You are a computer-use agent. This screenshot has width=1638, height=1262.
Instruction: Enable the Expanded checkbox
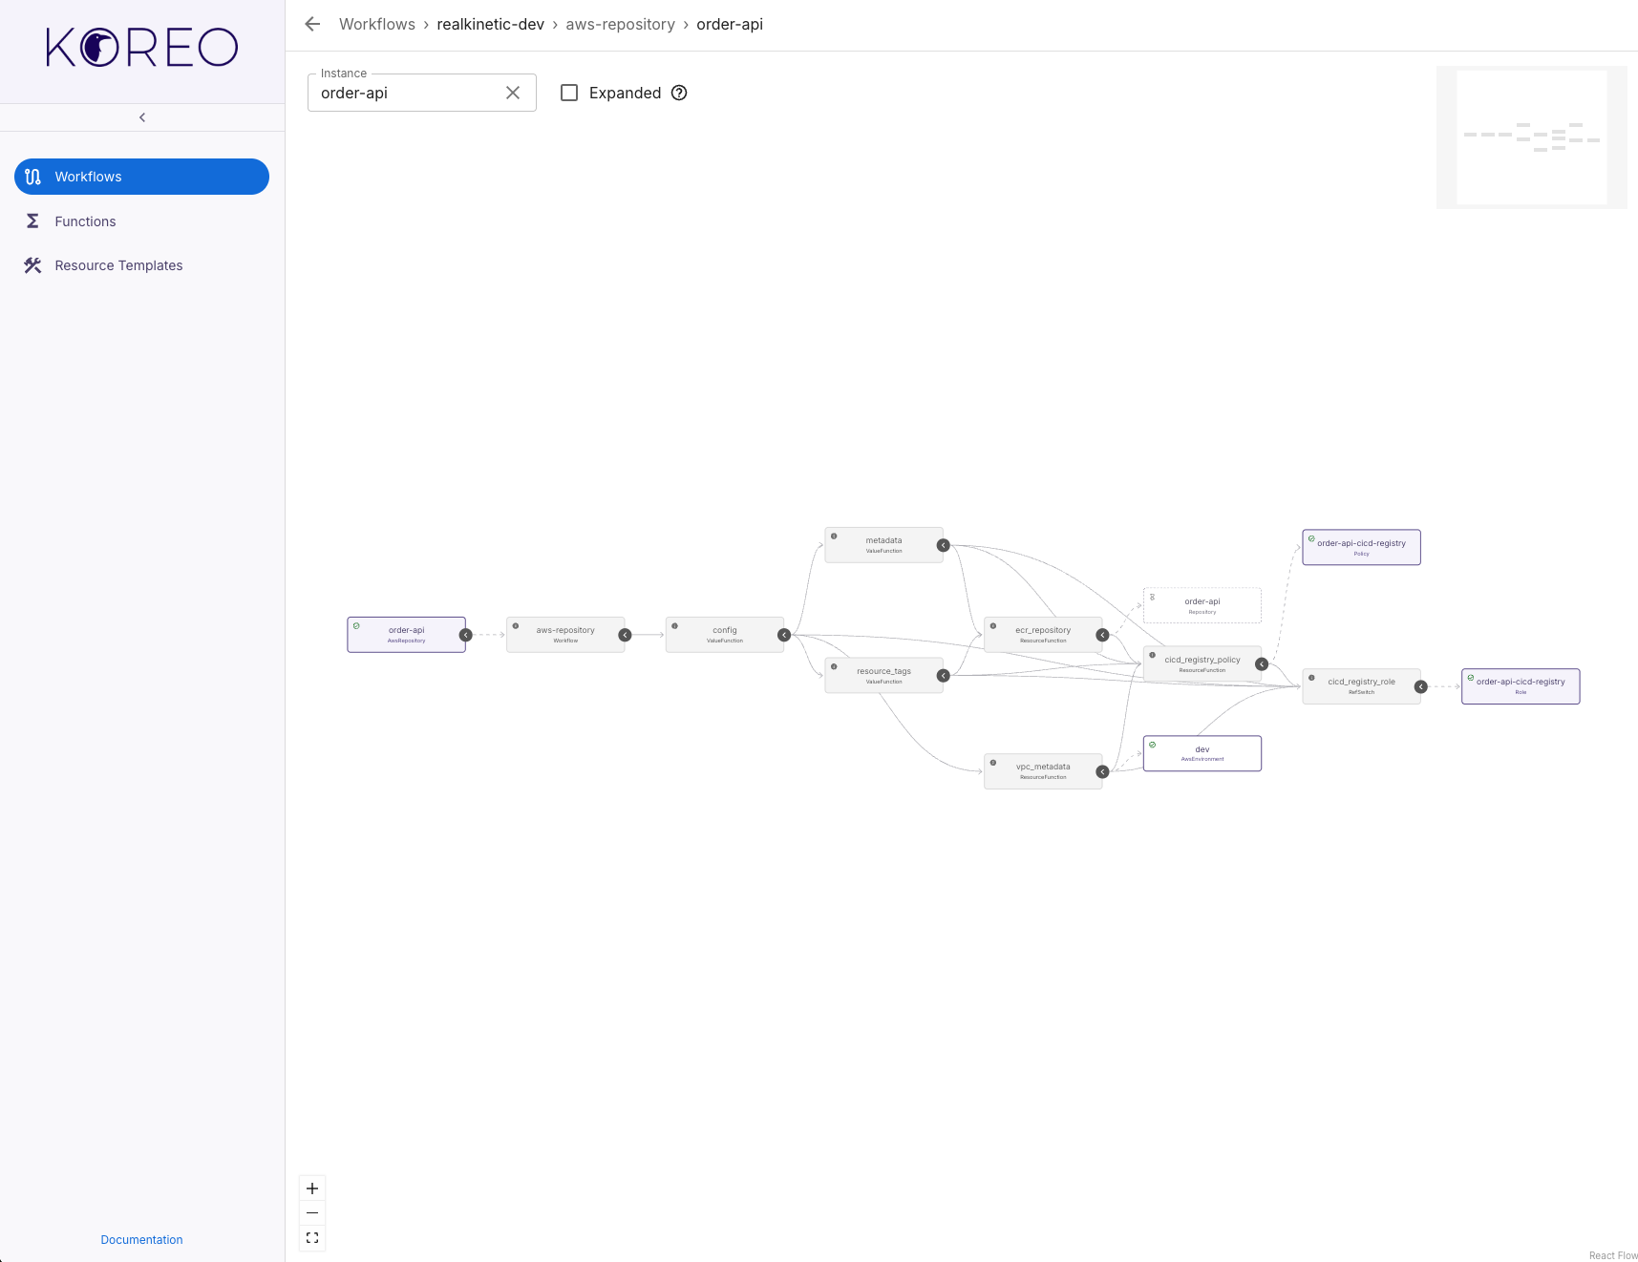click(x=570, y=92)
